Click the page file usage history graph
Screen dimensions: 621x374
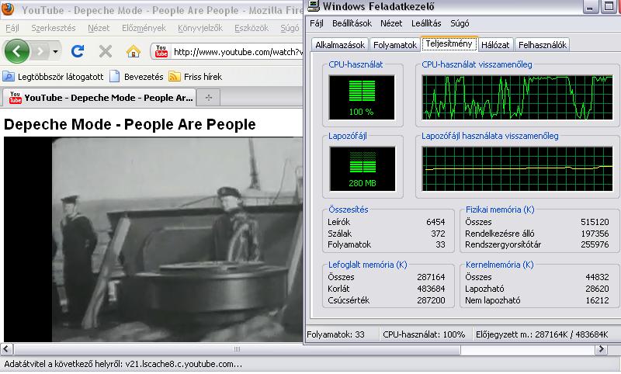[517, 169]
